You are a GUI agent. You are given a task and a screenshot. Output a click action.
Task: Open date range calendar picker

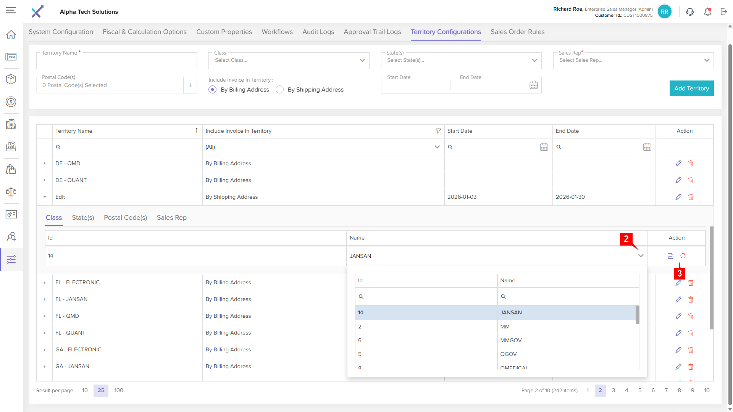tap(533, 85)
